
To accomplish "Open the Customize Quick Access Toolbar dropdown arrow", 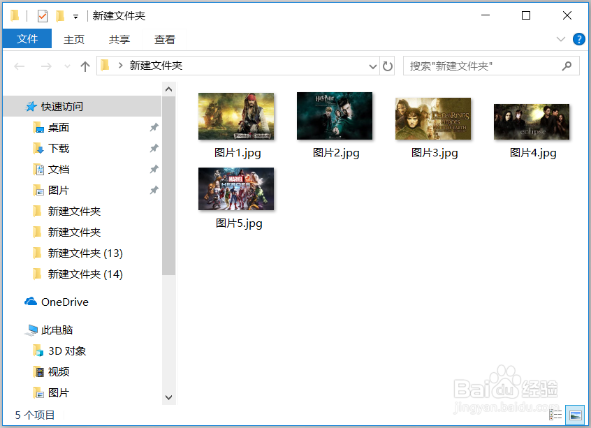I will click(x=75, y=17).
